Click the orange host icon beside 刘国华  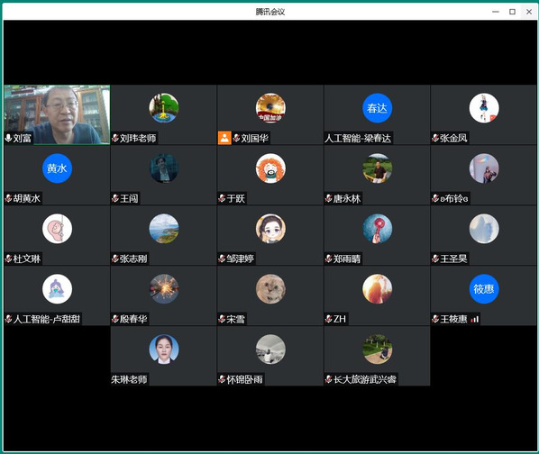click(224, 138)
